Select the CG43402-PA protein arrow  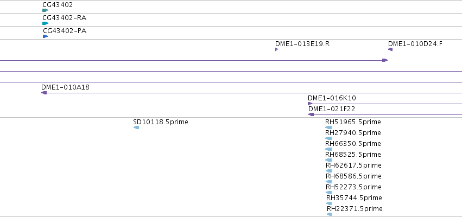[45, 36]
